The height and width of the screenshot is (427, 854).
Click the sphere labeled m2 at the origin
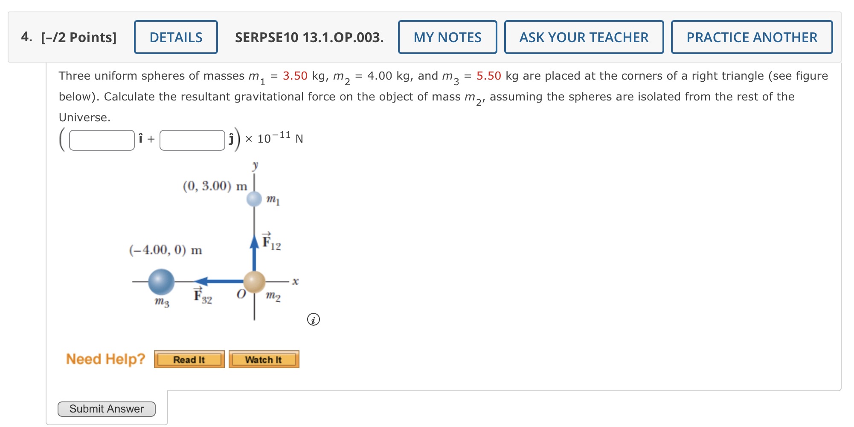pos(254,281)
